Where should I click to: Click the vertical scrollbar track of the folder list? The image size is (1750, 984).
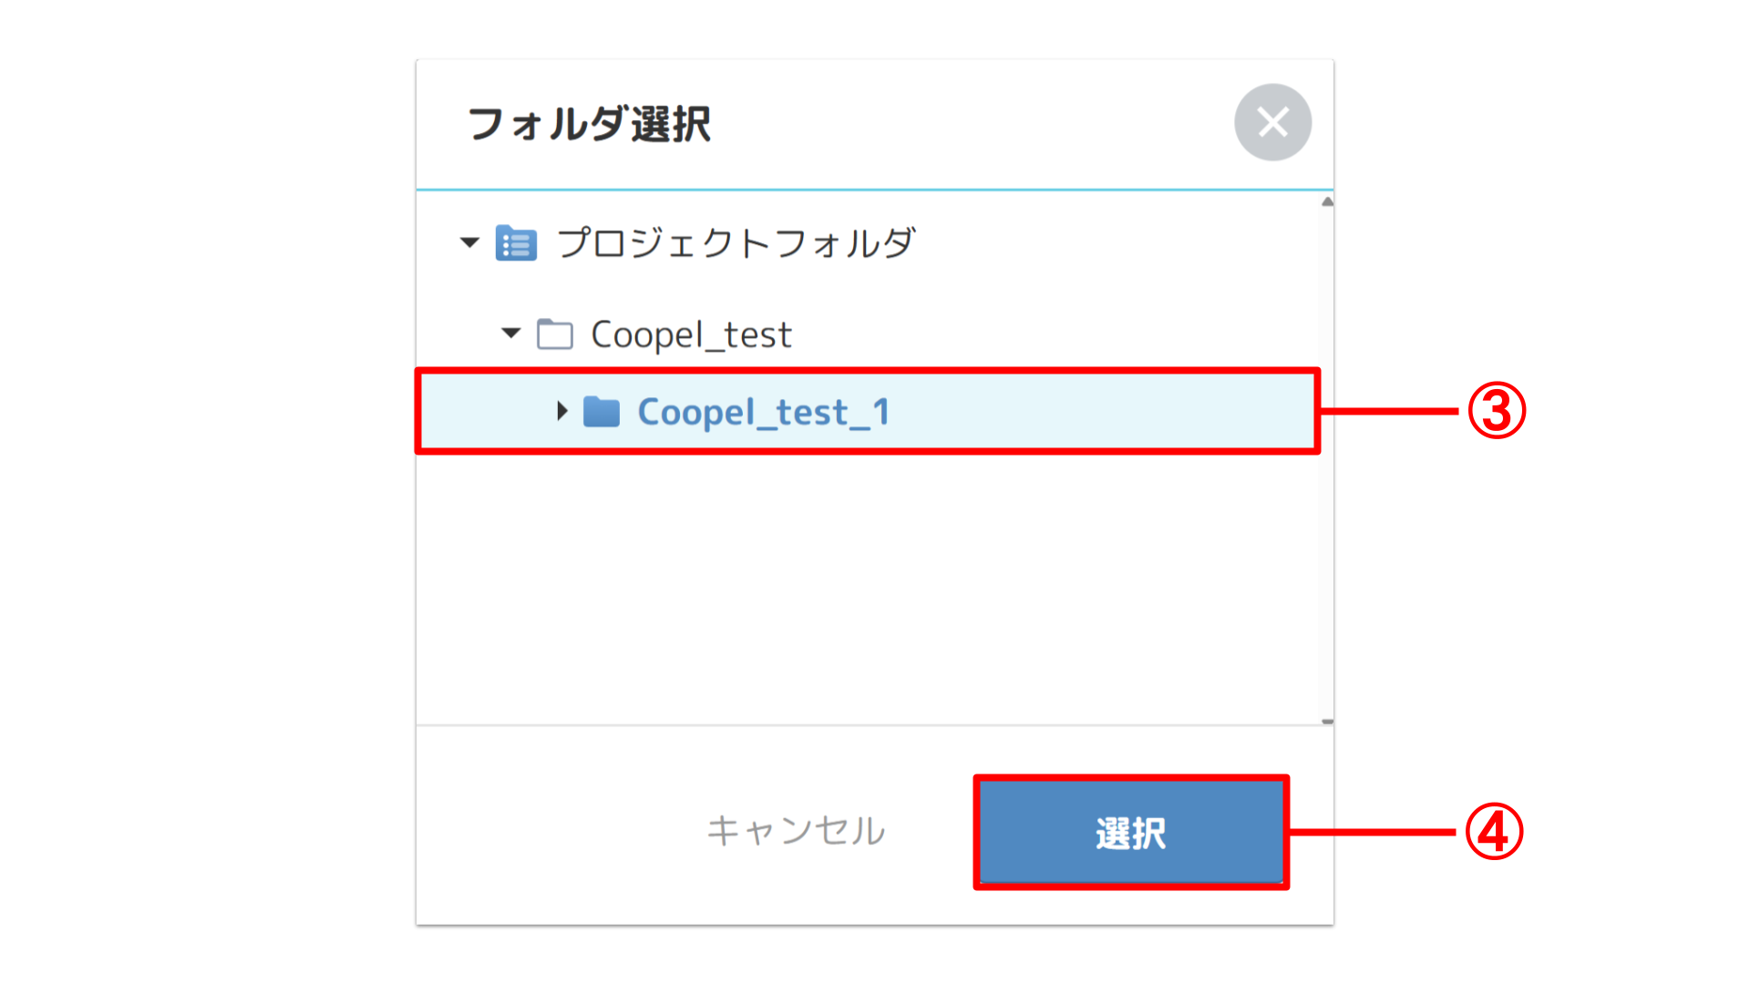1327,547
